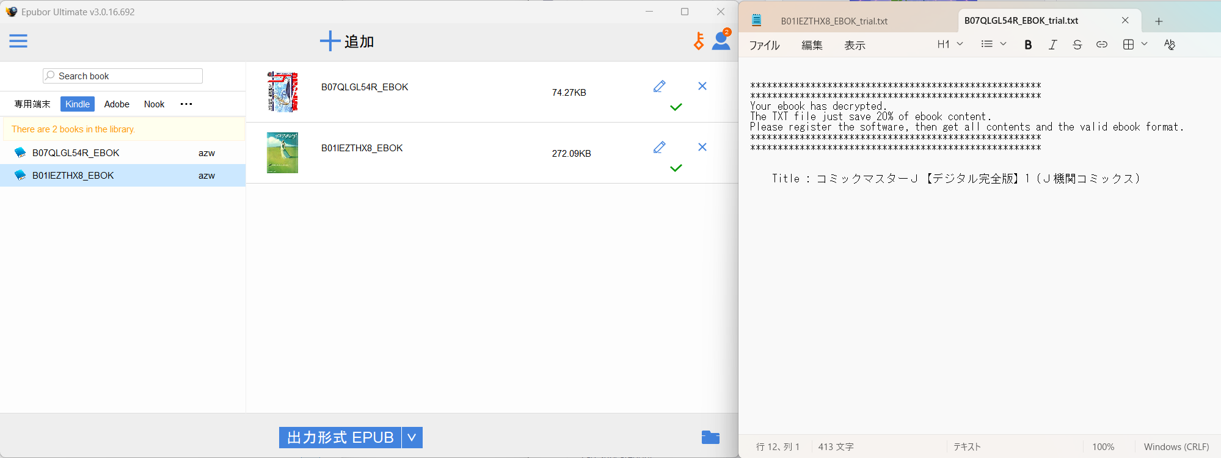Clear formatting in Notepad toolbar
The width and height of the screenshot is (1221, 458).
tap(1170, 45)
